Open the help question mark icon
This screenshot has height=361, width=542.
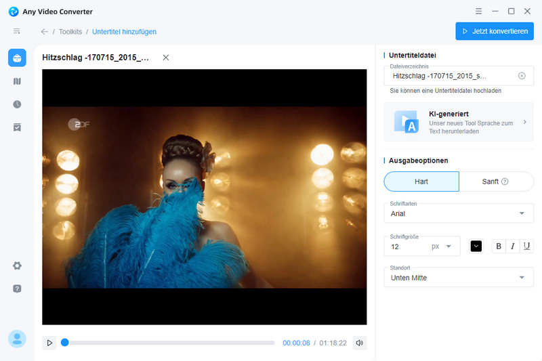tap(17, 289)
